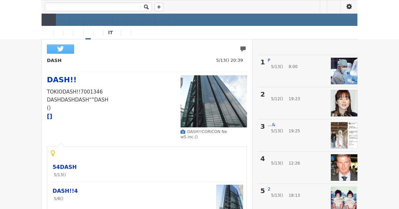
Task: Open the small building thumbnail beside DASH!!4
Action: [x=230, y=197]
